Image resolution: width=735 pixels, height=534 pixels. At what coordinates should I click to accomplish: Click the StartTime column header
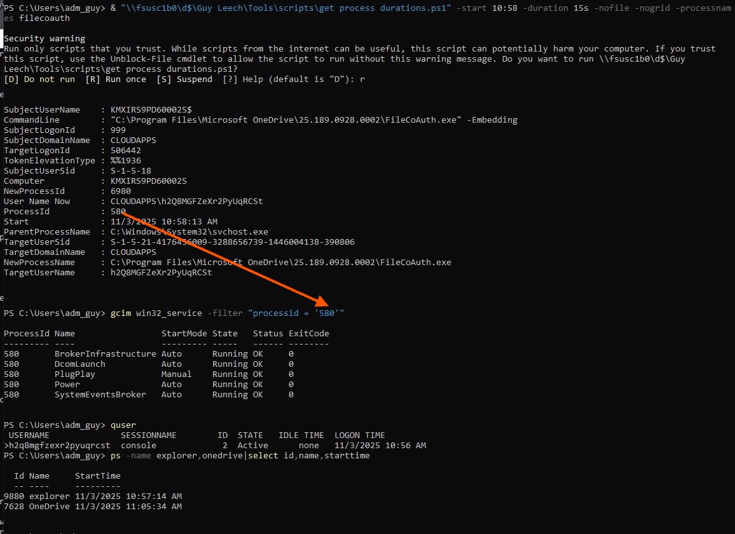click(x=97, y=476)
